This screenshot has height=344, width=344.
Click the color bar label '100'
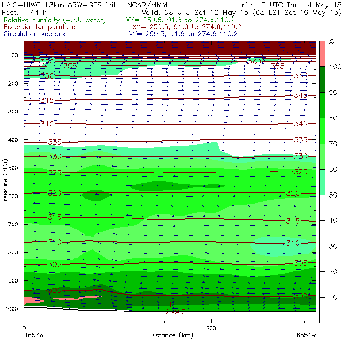pyautogui.click(x=335, y=66)
